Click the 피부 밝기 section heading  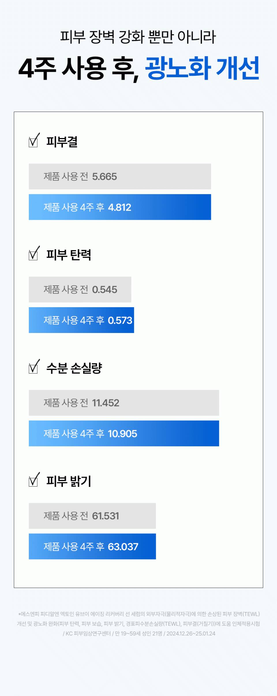tap(69, 481)
